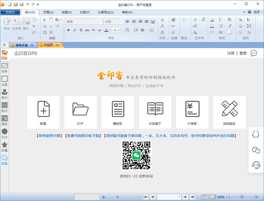Go to next page arrow button

tap(185, 197)
